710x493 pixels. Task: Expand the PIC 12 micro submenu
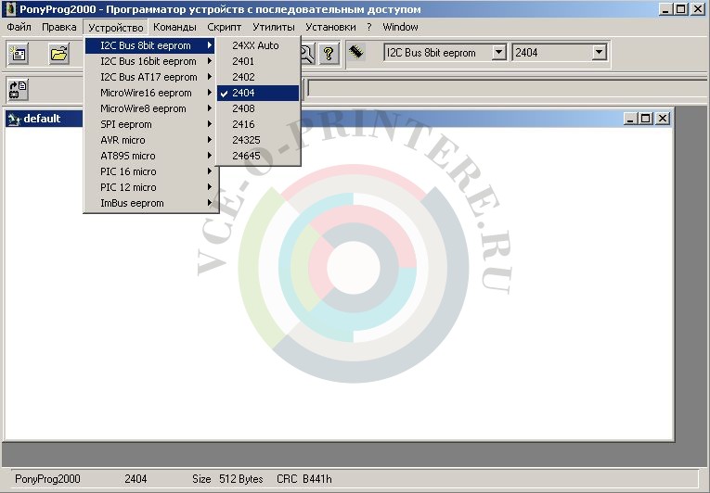(149, 187)
